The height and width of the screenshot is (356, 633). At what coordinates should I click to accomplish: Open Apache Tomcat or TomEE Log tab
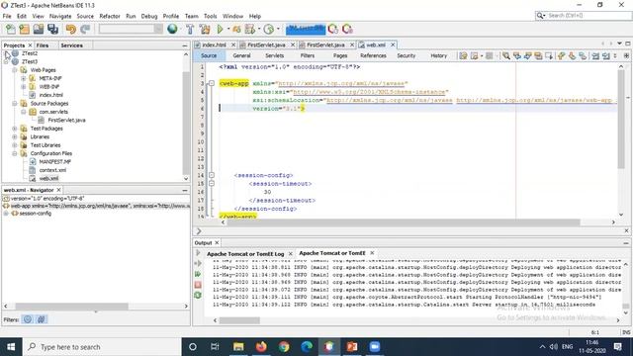245,254
